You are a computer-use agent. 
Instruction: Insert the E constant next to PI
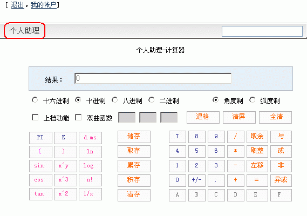click(65, 138)
